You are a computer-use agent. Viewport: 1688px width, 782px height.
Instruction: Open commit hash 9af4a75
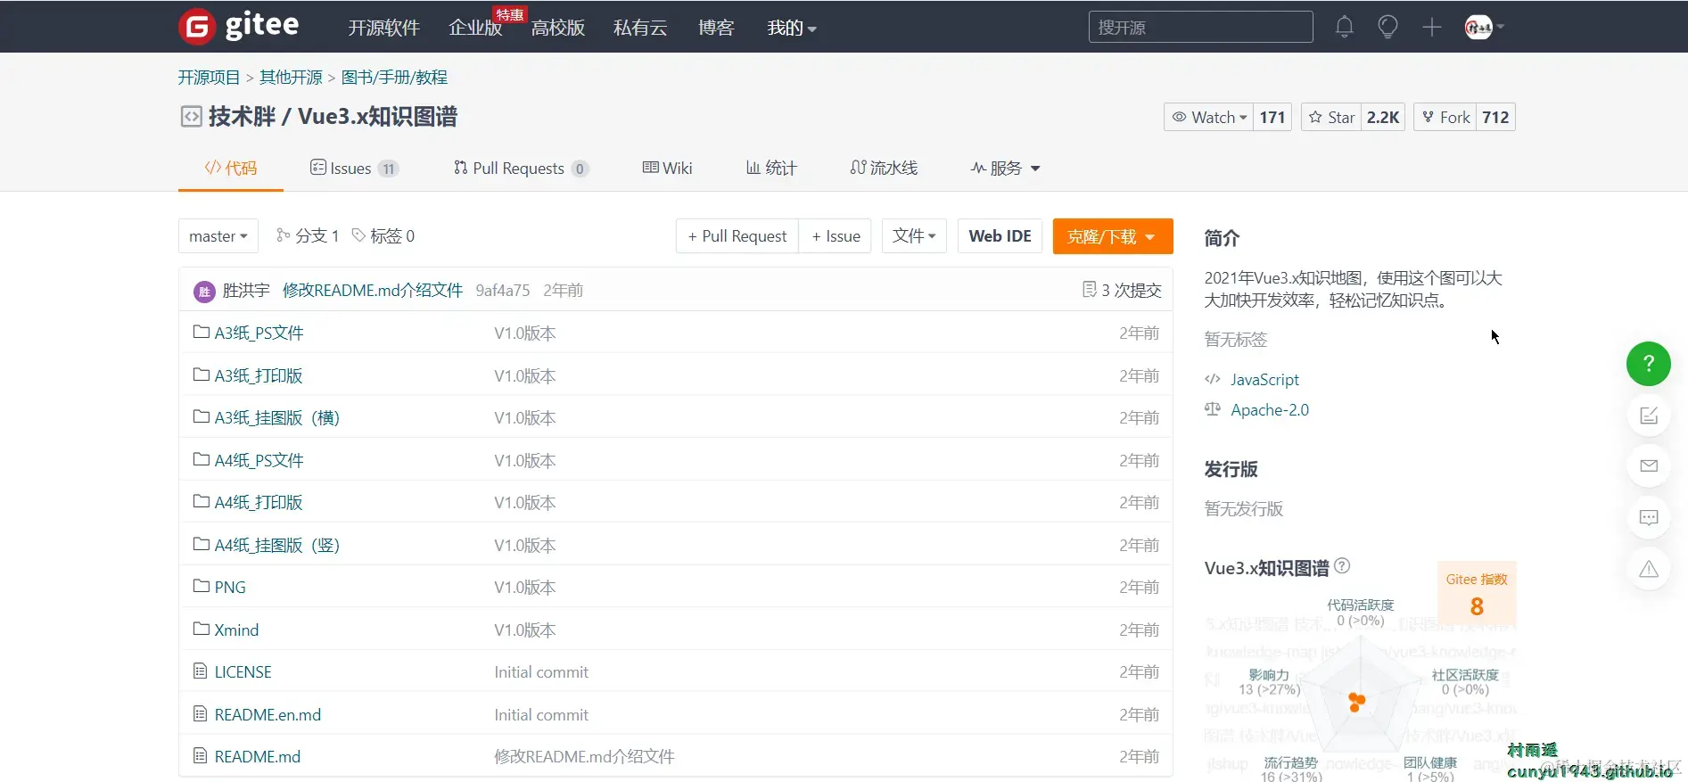503,290
